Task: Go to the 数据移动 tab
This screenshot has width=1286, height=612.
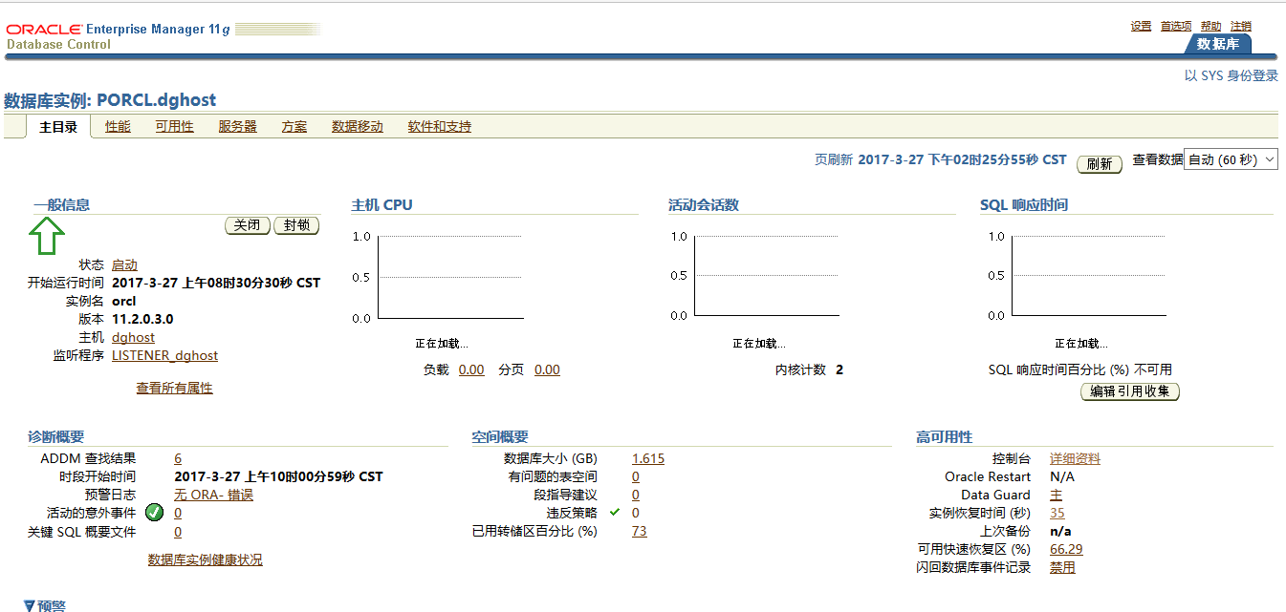Action: [358, 126]
